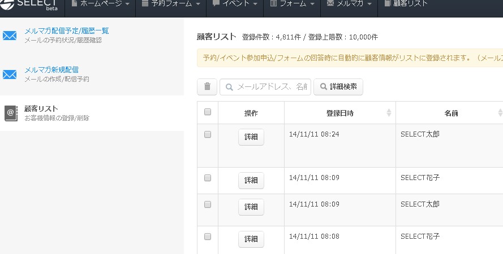The height and width of the screenshot is (254, 503).
Task: Select 顧客リスト in the sidebar
Action: pos(92,113)
